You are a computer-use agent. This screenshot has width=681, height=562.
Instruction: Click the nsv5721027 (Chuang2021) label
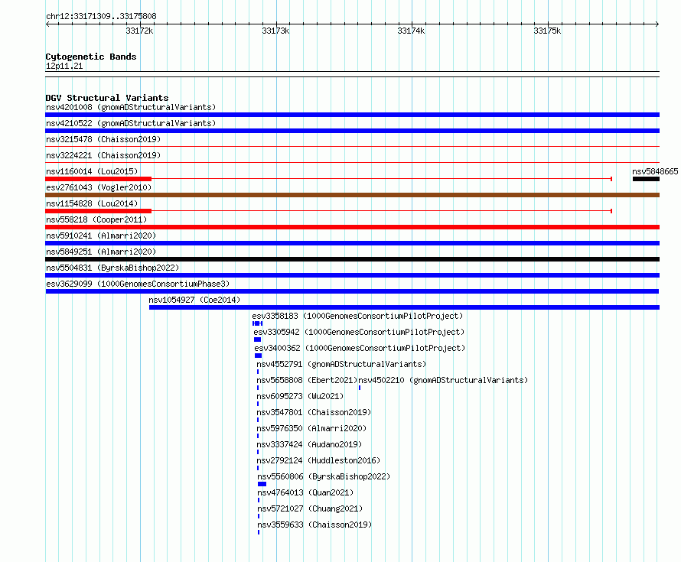point(310,508)
